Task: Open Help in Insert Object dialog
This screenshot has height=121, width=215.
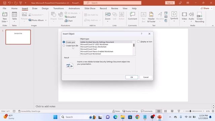Action: pos(141,34)
